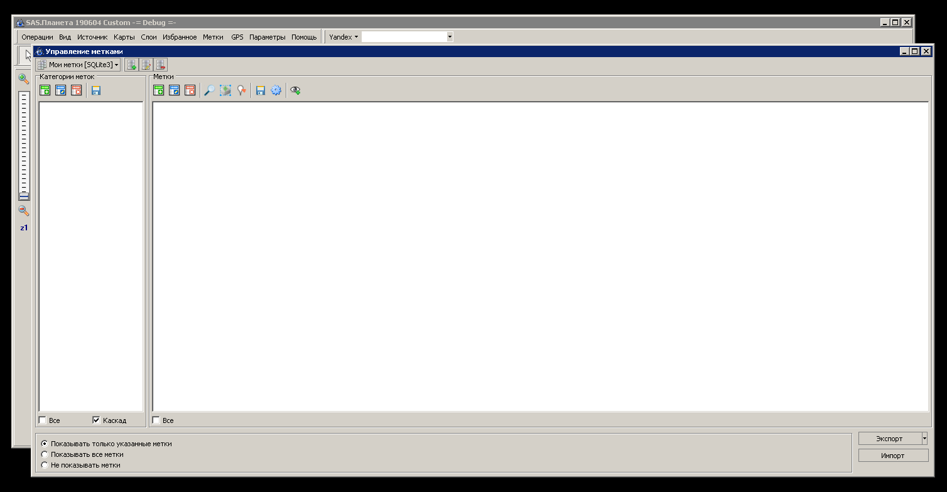Add a new mark in the Метки toolbar
Image resolution: width=947 pixels, height=492 pixels.
[x=159, y=91]
